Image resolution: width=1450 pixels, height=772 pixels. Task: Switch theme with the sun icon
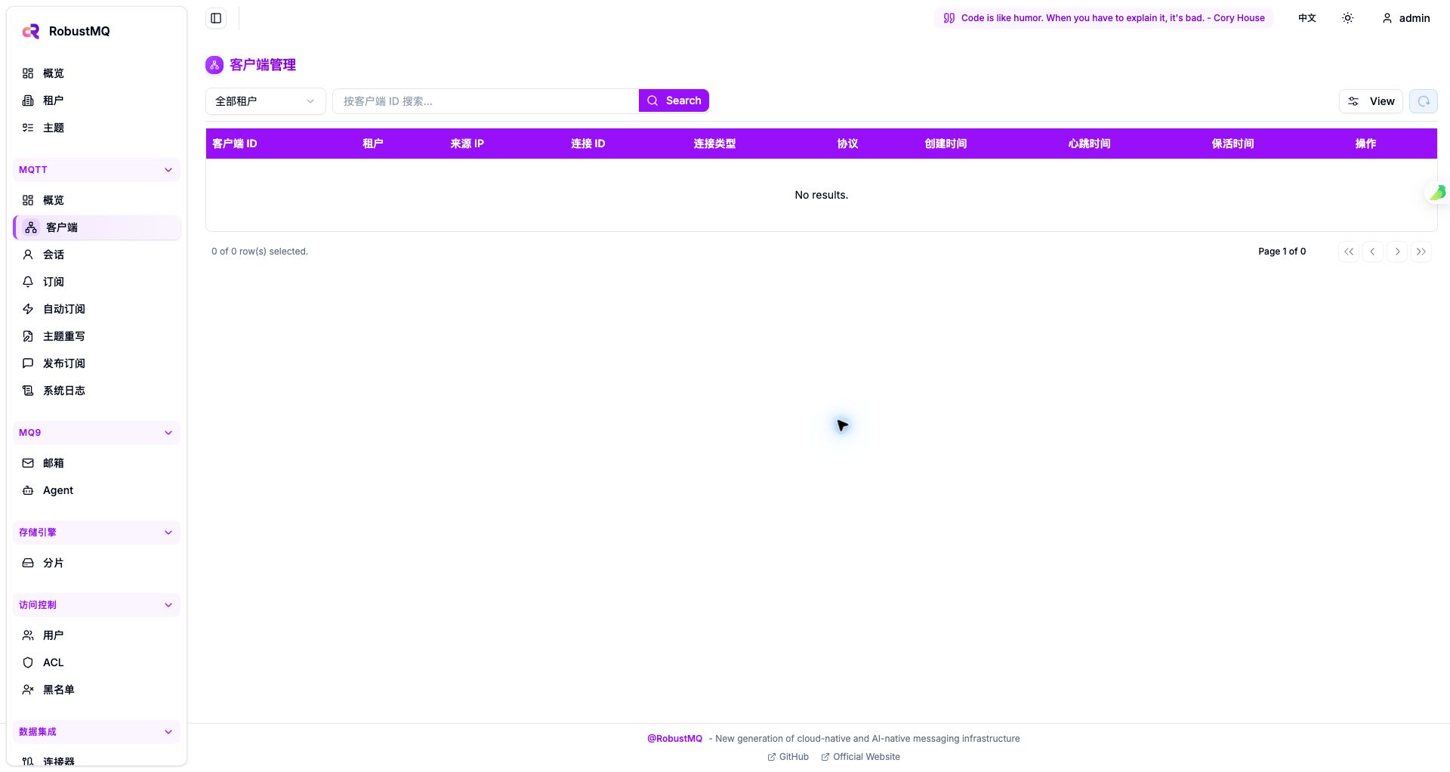[x=1348, y=18]
